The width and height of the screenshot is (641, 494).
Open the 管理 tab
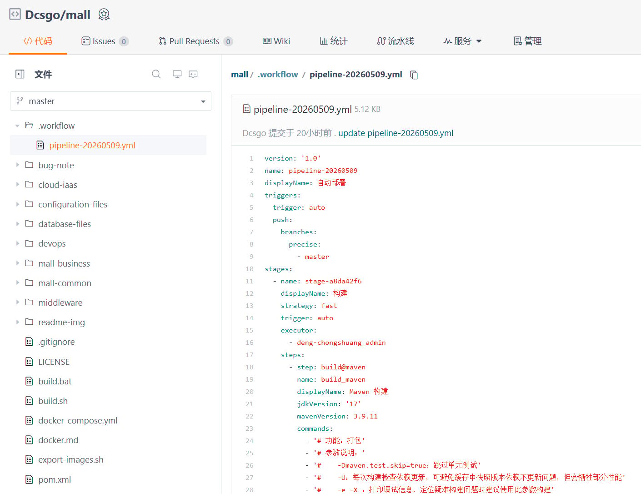[x=527, y=41]
